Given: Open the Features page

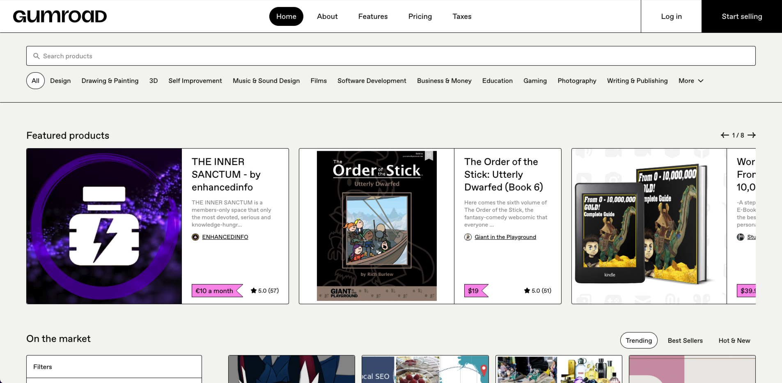Looking at the screenshot, I should [x=373, y=16].
